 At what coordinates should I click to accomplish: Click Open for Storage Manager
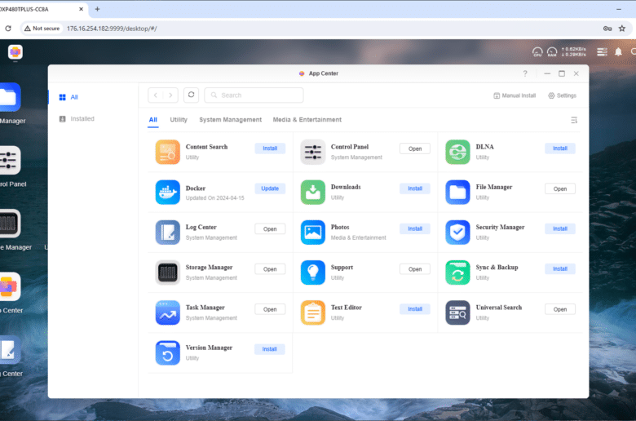270,269
